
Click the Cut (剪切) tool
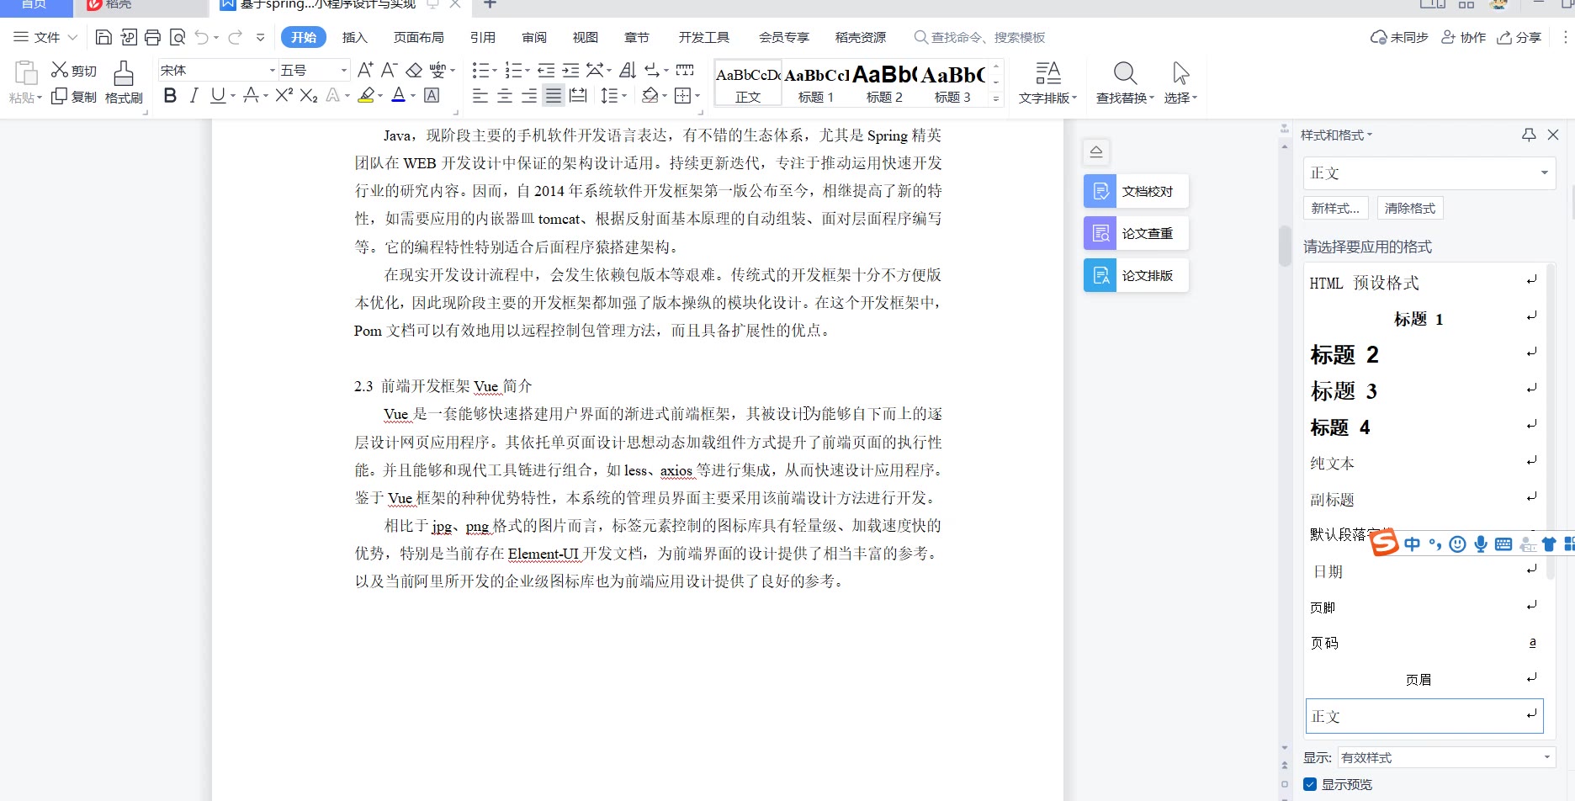(x=74, y=70)
